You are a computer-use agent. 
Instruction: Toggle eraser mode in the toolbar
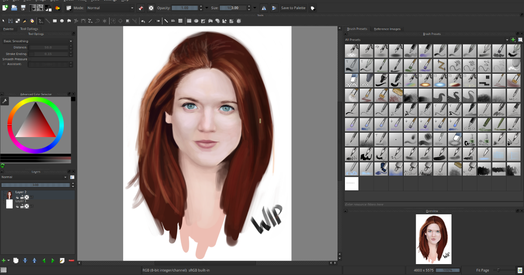point(141,8)
